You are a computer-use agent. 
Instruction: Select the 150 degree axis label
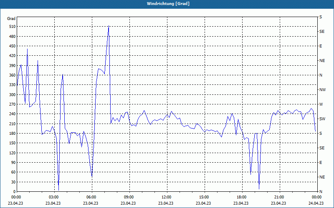point(13,143)
